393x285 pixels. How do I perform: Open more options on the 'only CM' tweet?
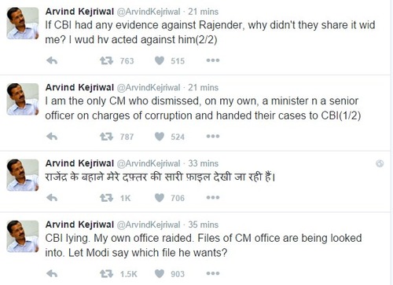click(213, 137)
